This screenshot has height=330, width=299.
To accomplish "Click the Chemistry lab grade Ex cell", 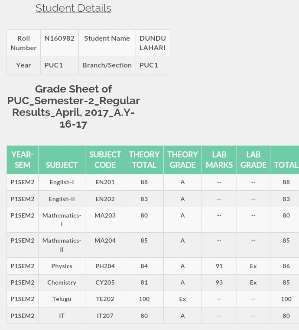I will click(x=253, y=282).
